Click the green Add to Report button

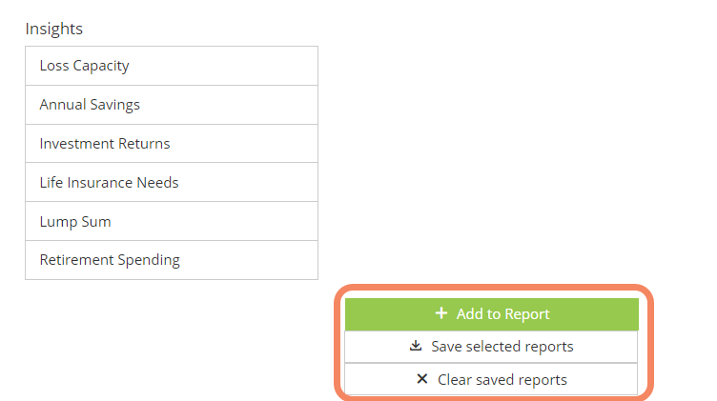coord(492,314)
